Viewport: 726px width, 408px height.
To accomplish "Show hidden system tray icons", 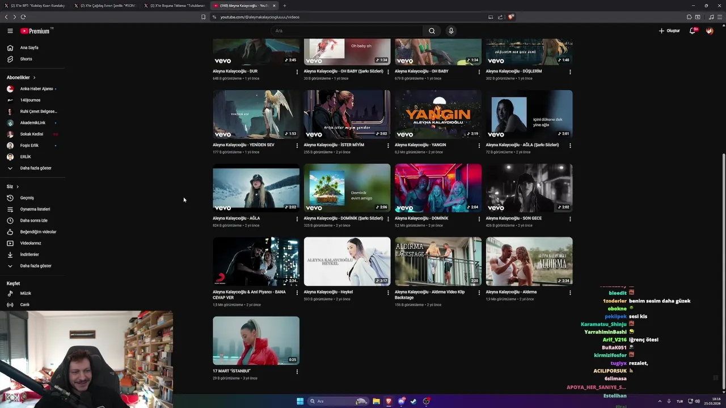I will 659,401.
